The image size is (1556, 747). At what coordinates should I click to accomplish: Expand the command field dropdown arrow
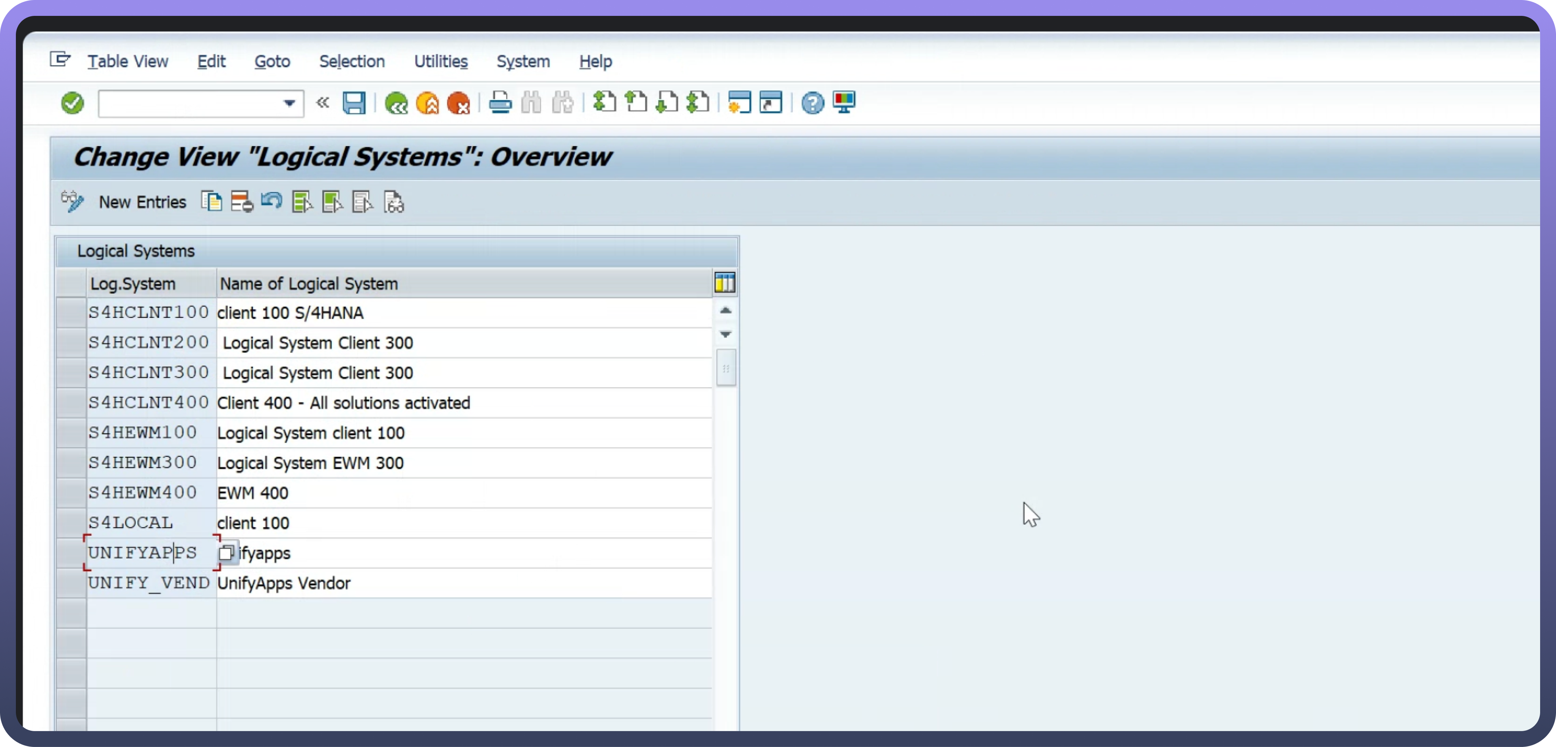point(289,103)
